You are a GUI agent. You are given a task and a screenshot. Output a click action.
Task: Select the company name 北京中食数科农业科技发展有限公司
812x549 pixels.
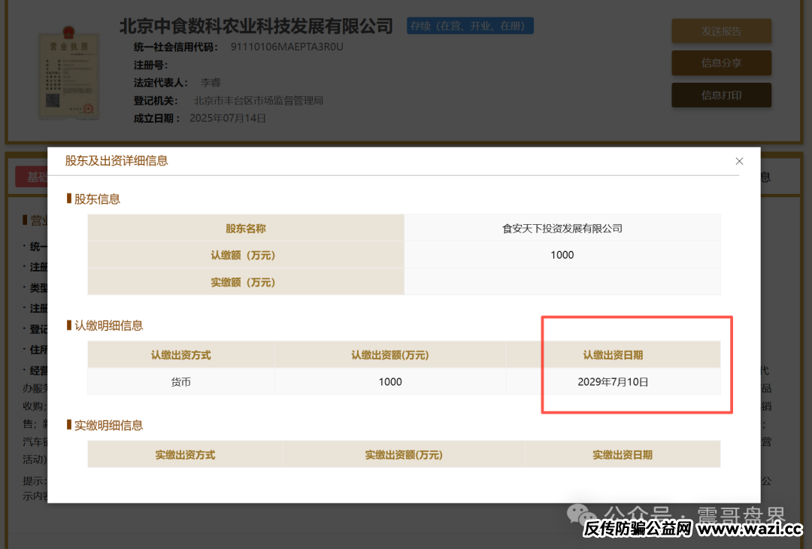coord(256,26)
